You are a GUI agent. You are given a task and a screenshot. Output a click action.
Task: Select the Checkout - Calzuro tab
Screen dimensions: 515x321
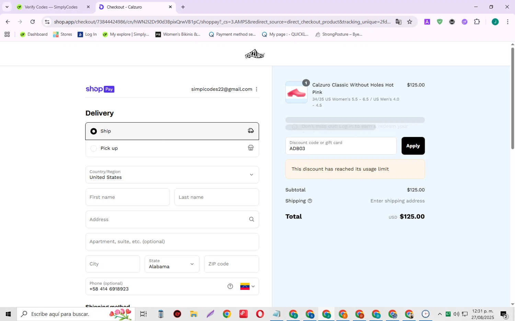[135, 7]
